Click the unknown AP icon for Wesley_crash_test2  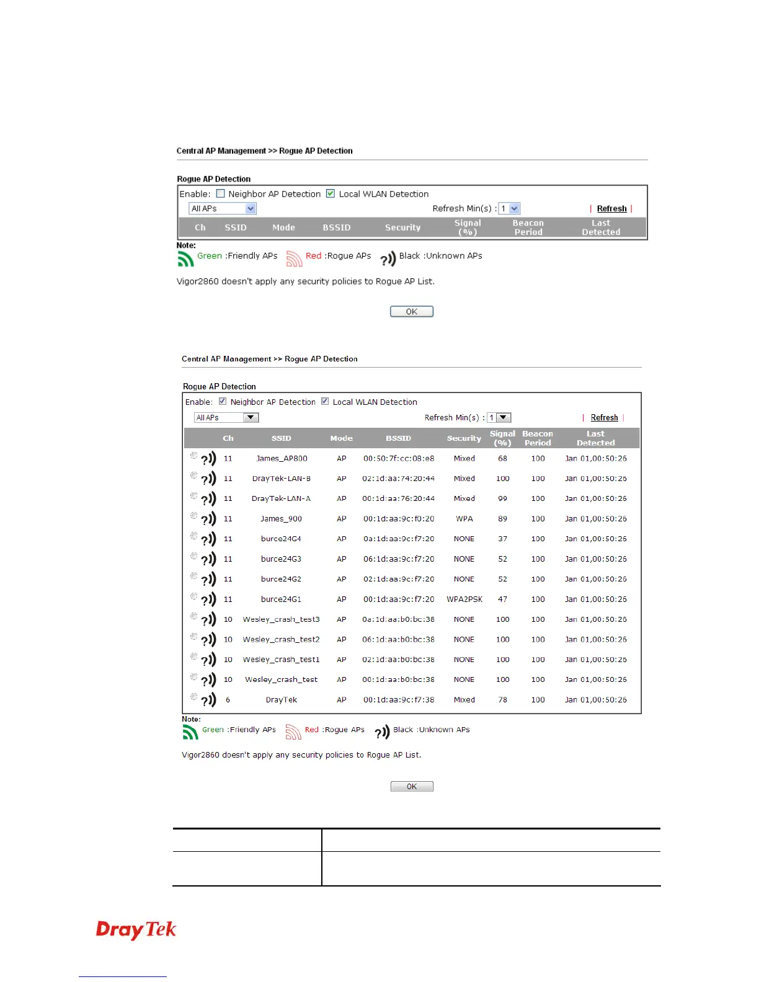(209, 640)
